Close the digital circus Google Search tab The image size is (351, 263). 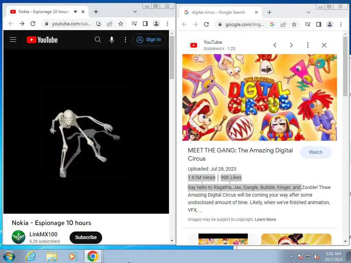click(x=256, y=12)
